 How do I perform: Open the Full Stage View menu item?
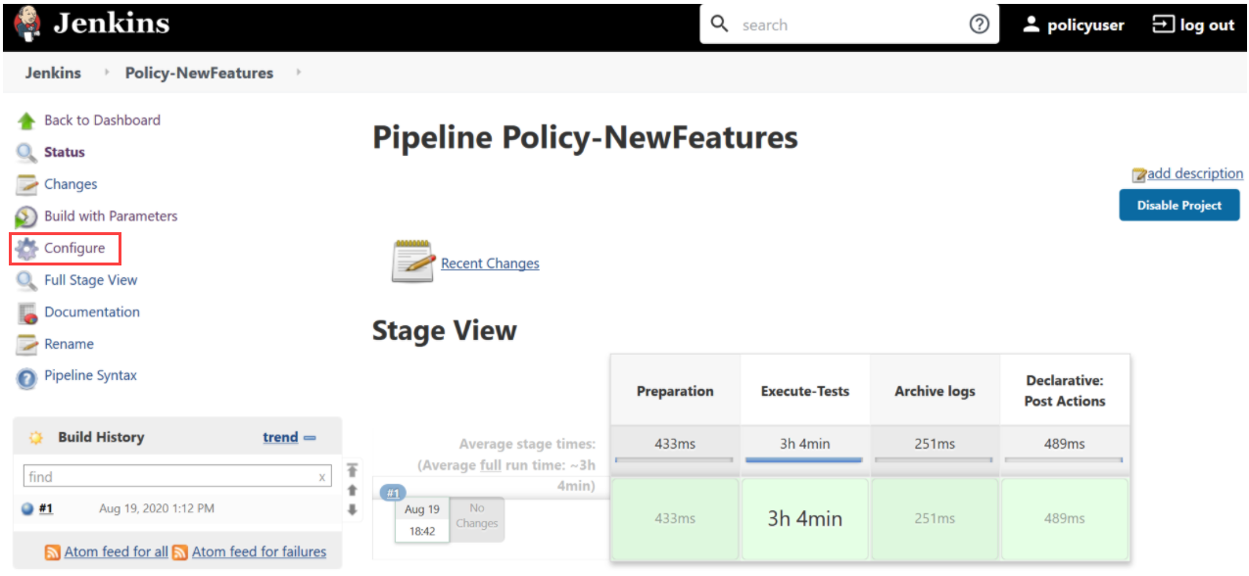click(90, 280)
